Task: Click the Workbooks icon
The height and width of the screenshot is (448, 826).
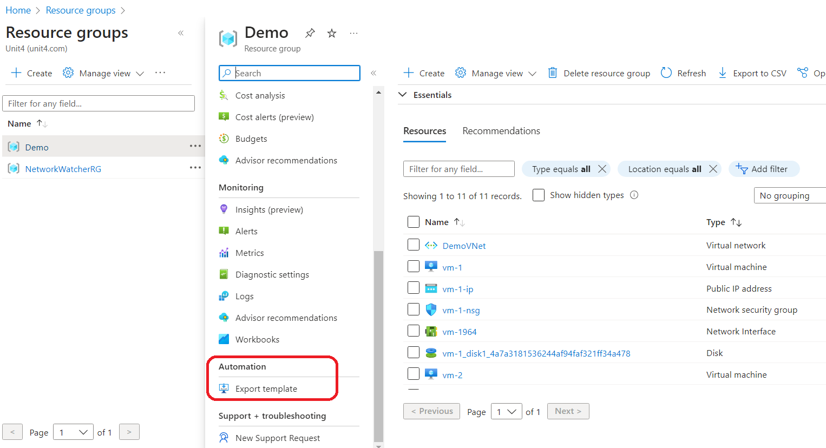Action: pyautogui.click(x=224, y=339)
